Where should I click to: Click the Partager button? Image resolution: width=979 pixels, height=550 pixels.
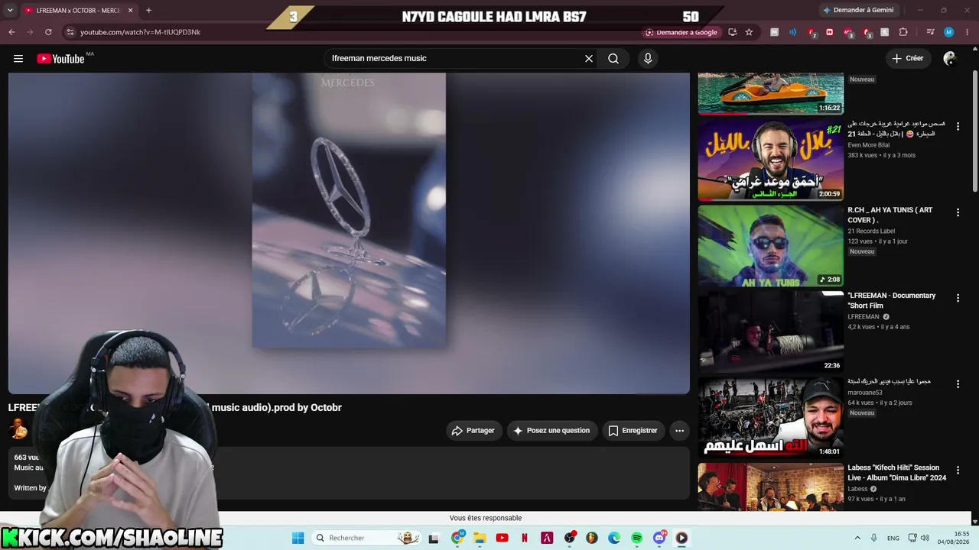(474, 431)
